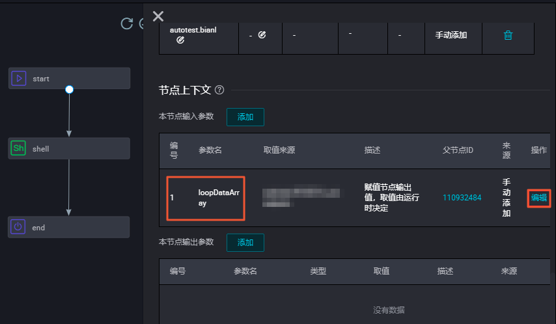Click the 本节点输出参数 label
Image resolution: width=556 pixels, height=324 pixels.
click(x=186, y=242)
